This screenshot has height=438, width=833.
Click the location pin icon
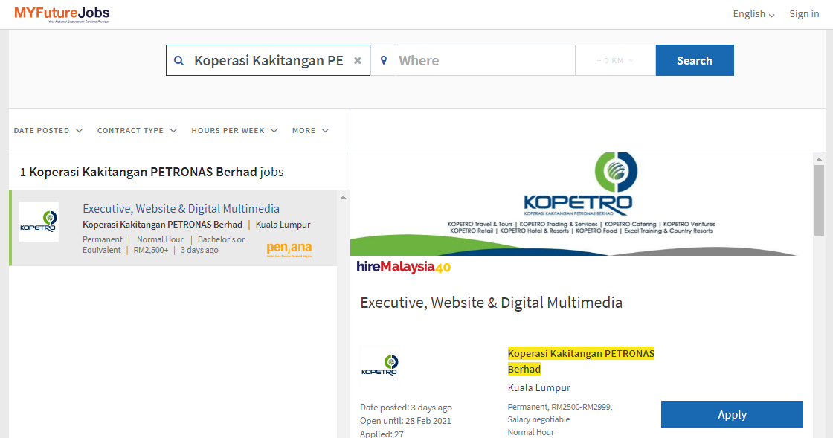(x=384, y=60)
